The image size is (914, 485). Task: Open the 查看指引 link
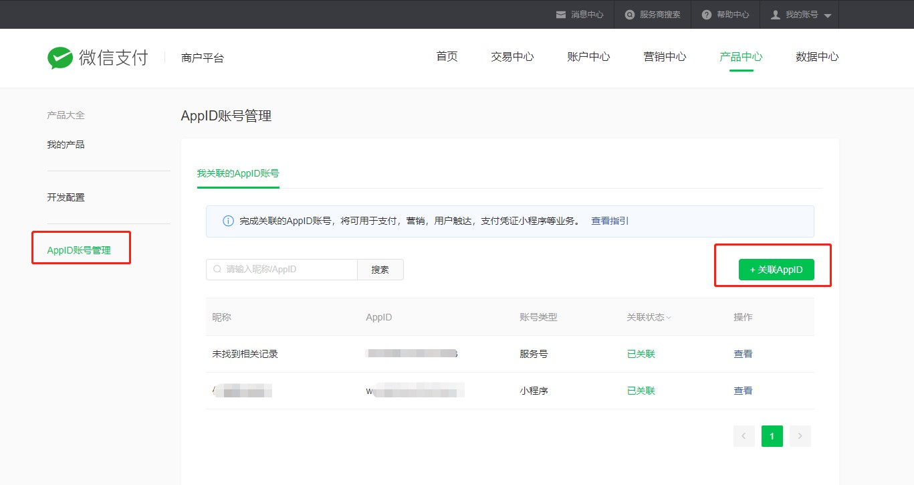pyautogui.click(x=610, y=221)
